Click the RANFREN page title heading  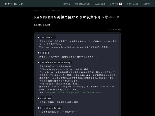click(77, 17)
